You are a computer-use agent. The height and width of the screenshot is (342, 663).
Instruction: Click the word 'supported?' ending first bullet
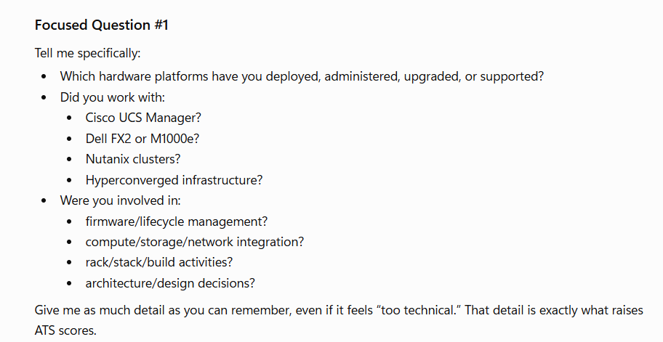pos(512,76)
